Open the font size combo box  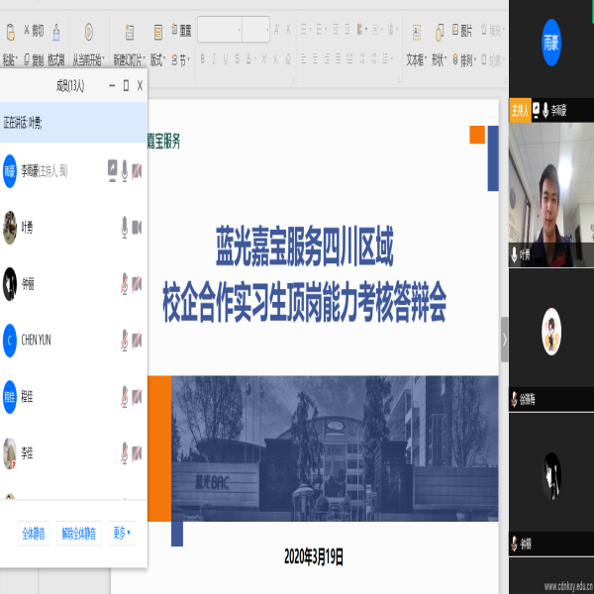[255, 29]
